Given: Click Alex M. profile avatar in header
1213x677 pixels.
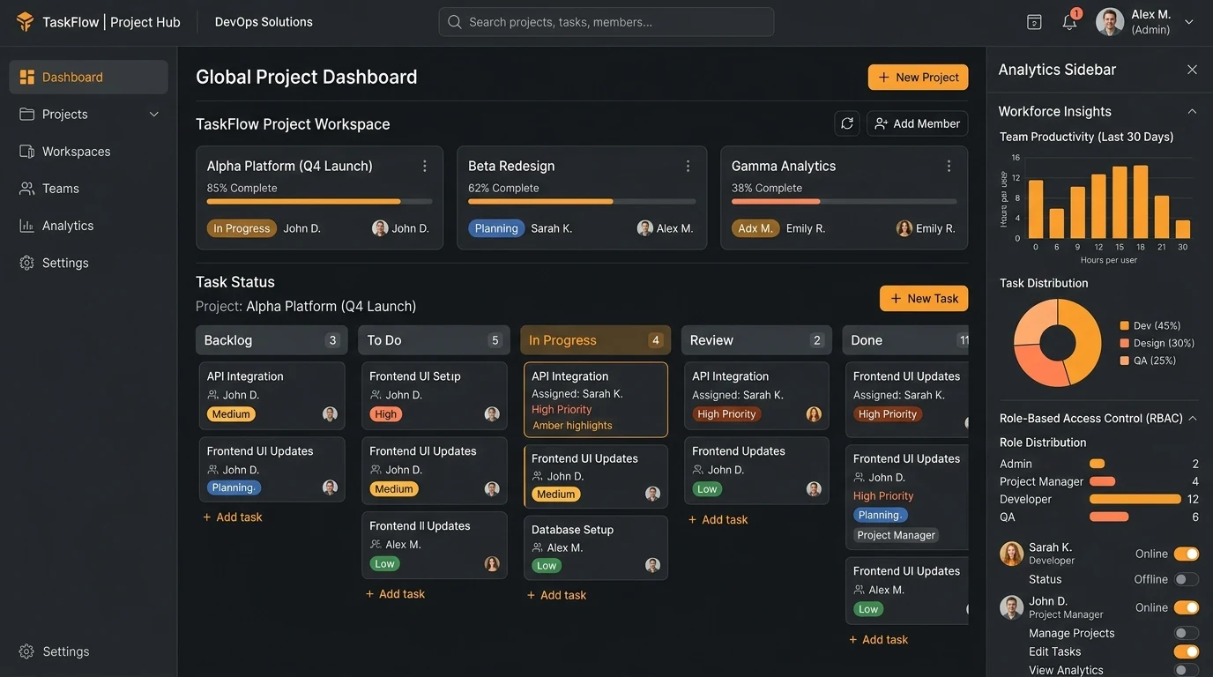Looking at the screenshot, I should tap(1110, 22).
